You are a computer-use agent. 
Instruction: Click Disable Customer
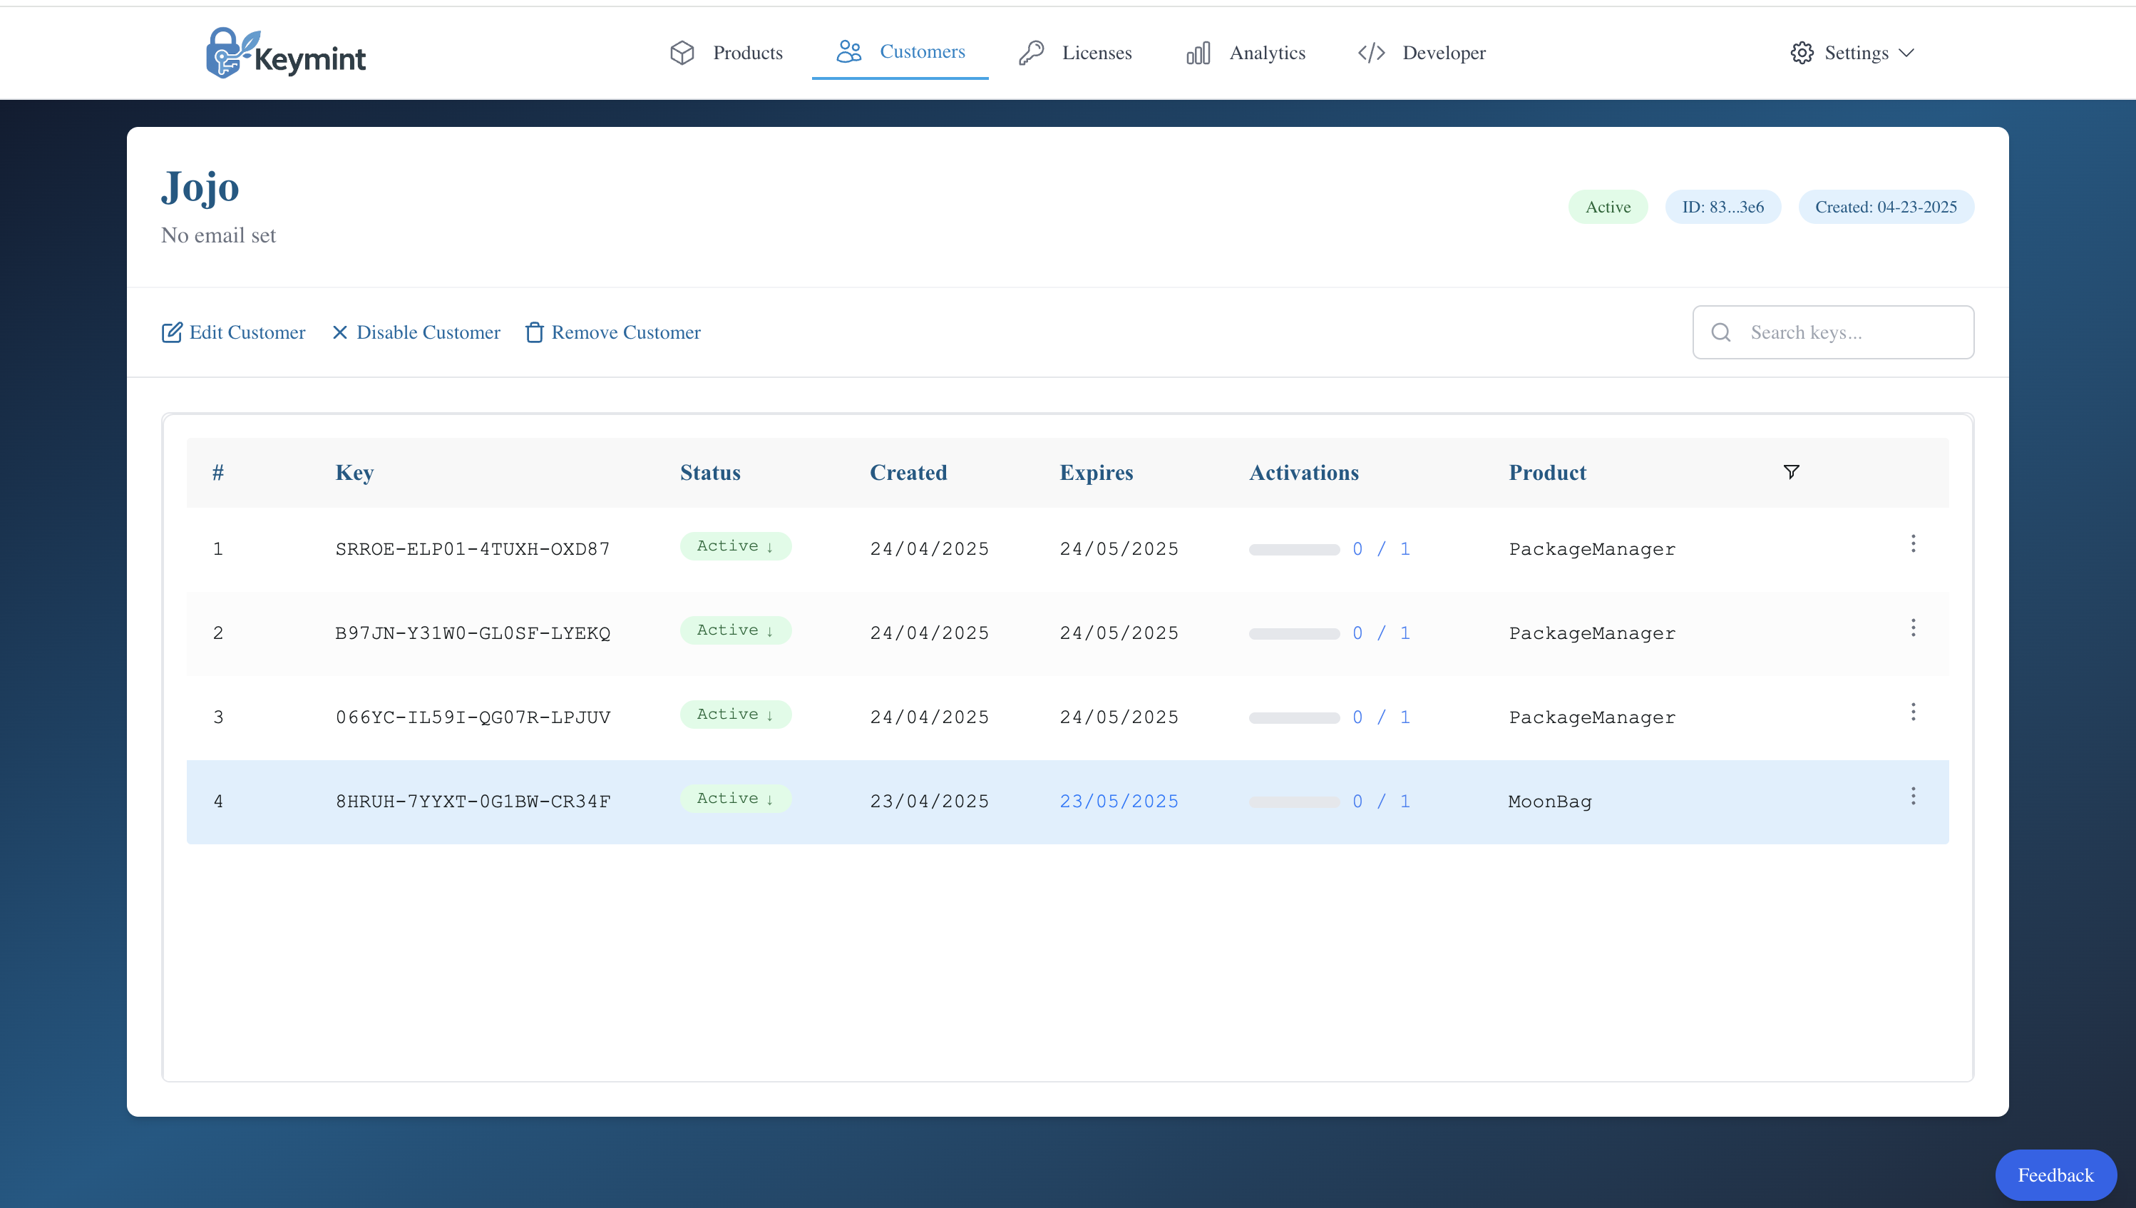coord(416,333)
